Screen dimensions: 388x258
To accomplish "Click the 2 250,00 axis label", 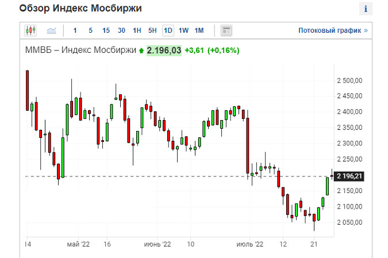I will click(349, 159).
